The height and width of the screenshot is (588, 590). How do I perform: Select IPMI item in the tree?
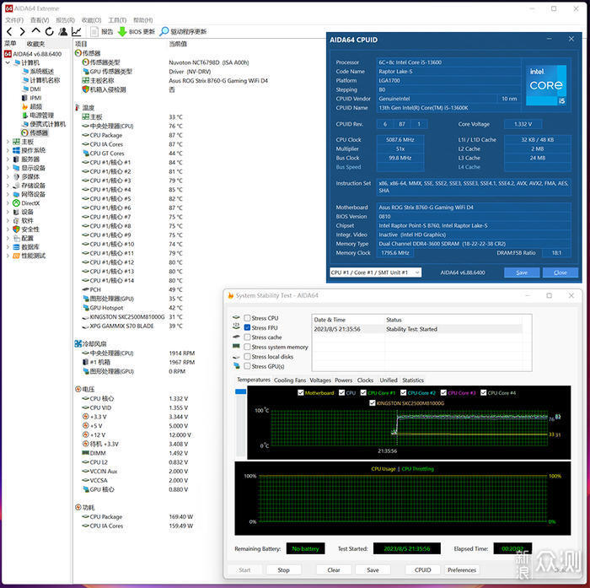click(x=32, y=98)
